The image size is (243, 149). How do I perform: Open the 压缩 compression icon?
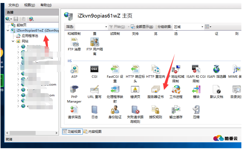click(196, 110)
